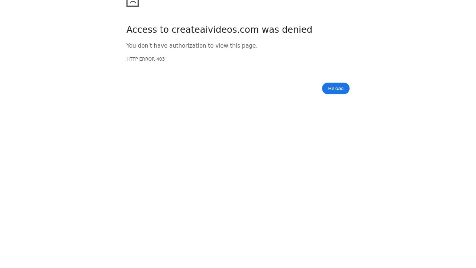The height and width of the screenshot is (268, 476).
Task: Click the createaivideos.com domain name in heading
Action: pos(215,30)
